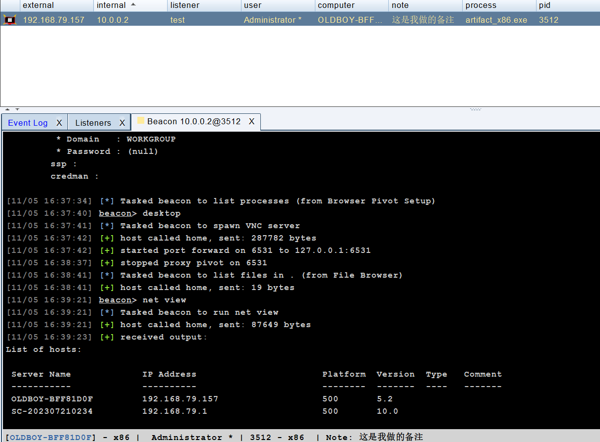Click the 'stopped proxy pivot on 6531' line
The image size is (600, 442).
pos(137,263)
